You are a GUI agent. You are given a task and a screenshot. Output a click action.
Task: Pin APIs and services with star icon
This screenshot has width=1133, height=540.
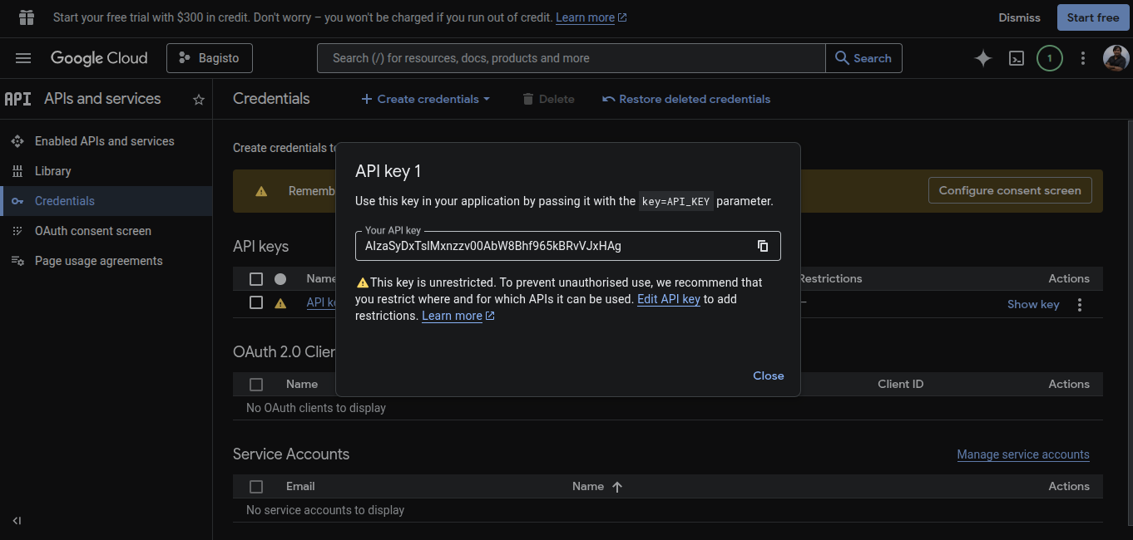(x=199, y=100)
